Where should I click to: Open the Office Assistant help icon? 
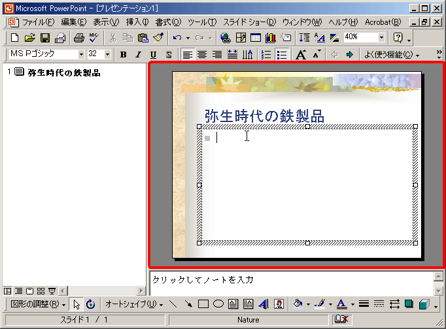click(x=398, y=38)
